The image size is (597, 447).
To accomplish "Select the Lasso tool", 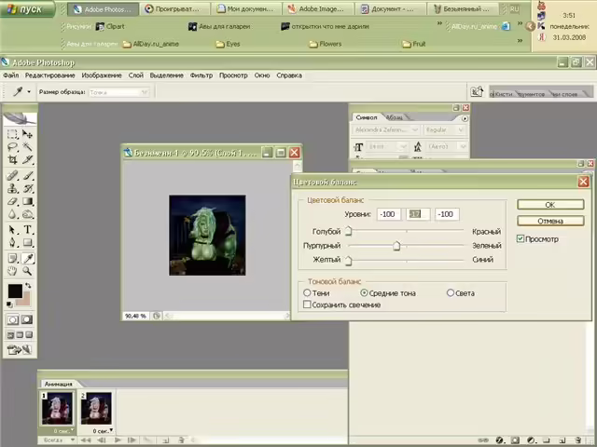I will coord(12,147).
